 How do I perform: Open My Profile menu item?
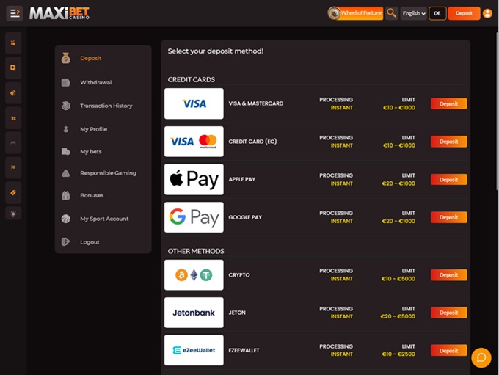[x=93, y=129]
